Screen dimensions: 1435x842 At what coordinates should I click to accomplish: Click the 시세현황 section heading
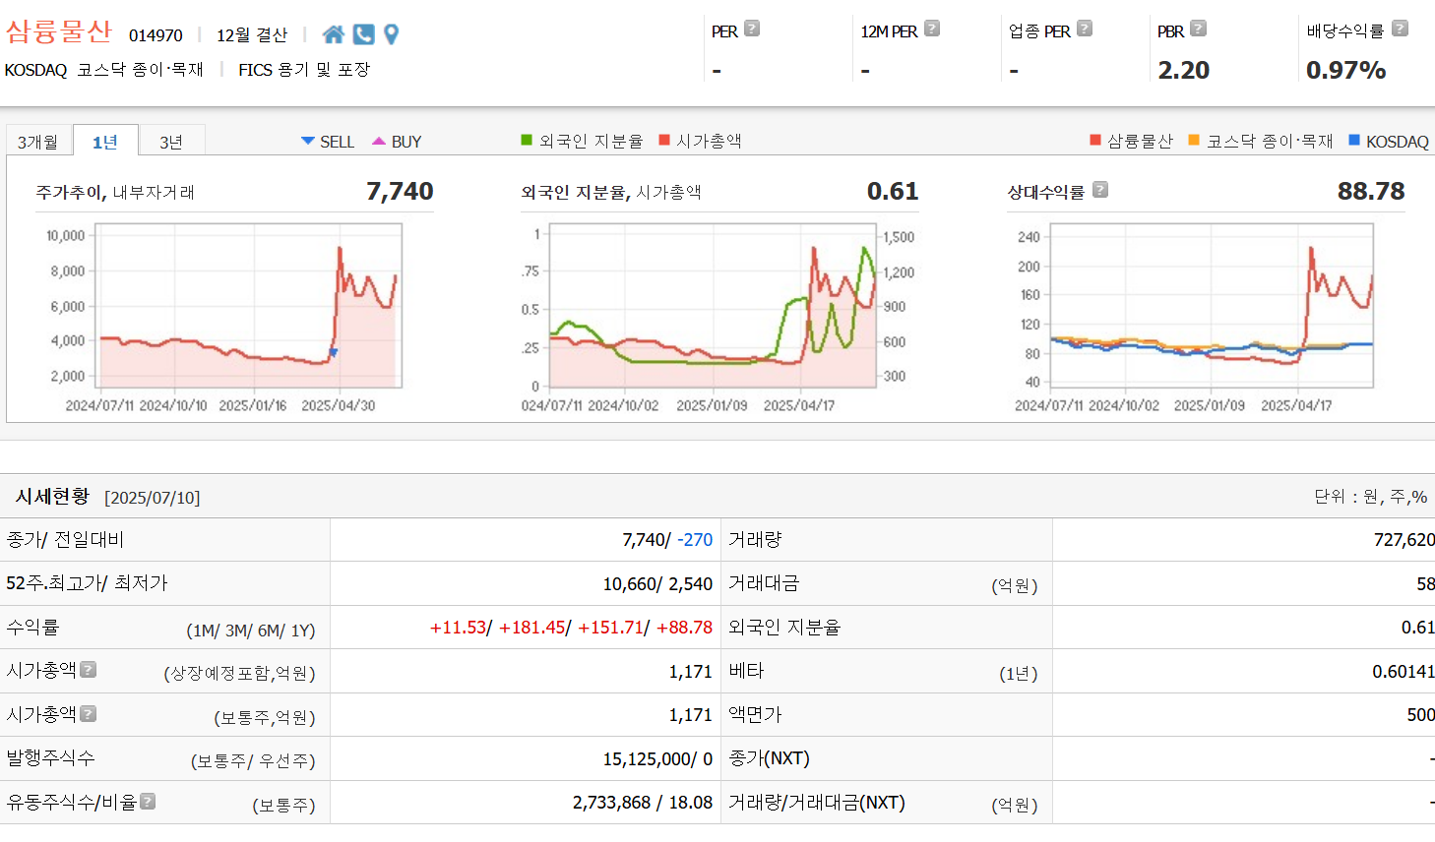pyautogui.click(x=52, y=497)
